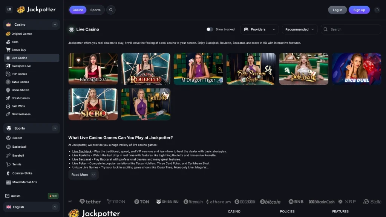Viewport: 386px width, 217px height.
Task: Click the Bonus Buy cart icon
Action: (9, 50)
